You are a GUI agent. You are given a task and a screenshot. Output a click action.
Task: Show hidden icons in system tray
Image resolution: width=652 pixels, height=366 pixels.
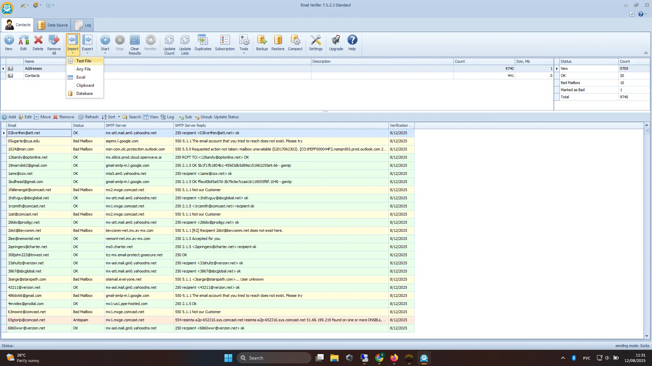[563, 358]
